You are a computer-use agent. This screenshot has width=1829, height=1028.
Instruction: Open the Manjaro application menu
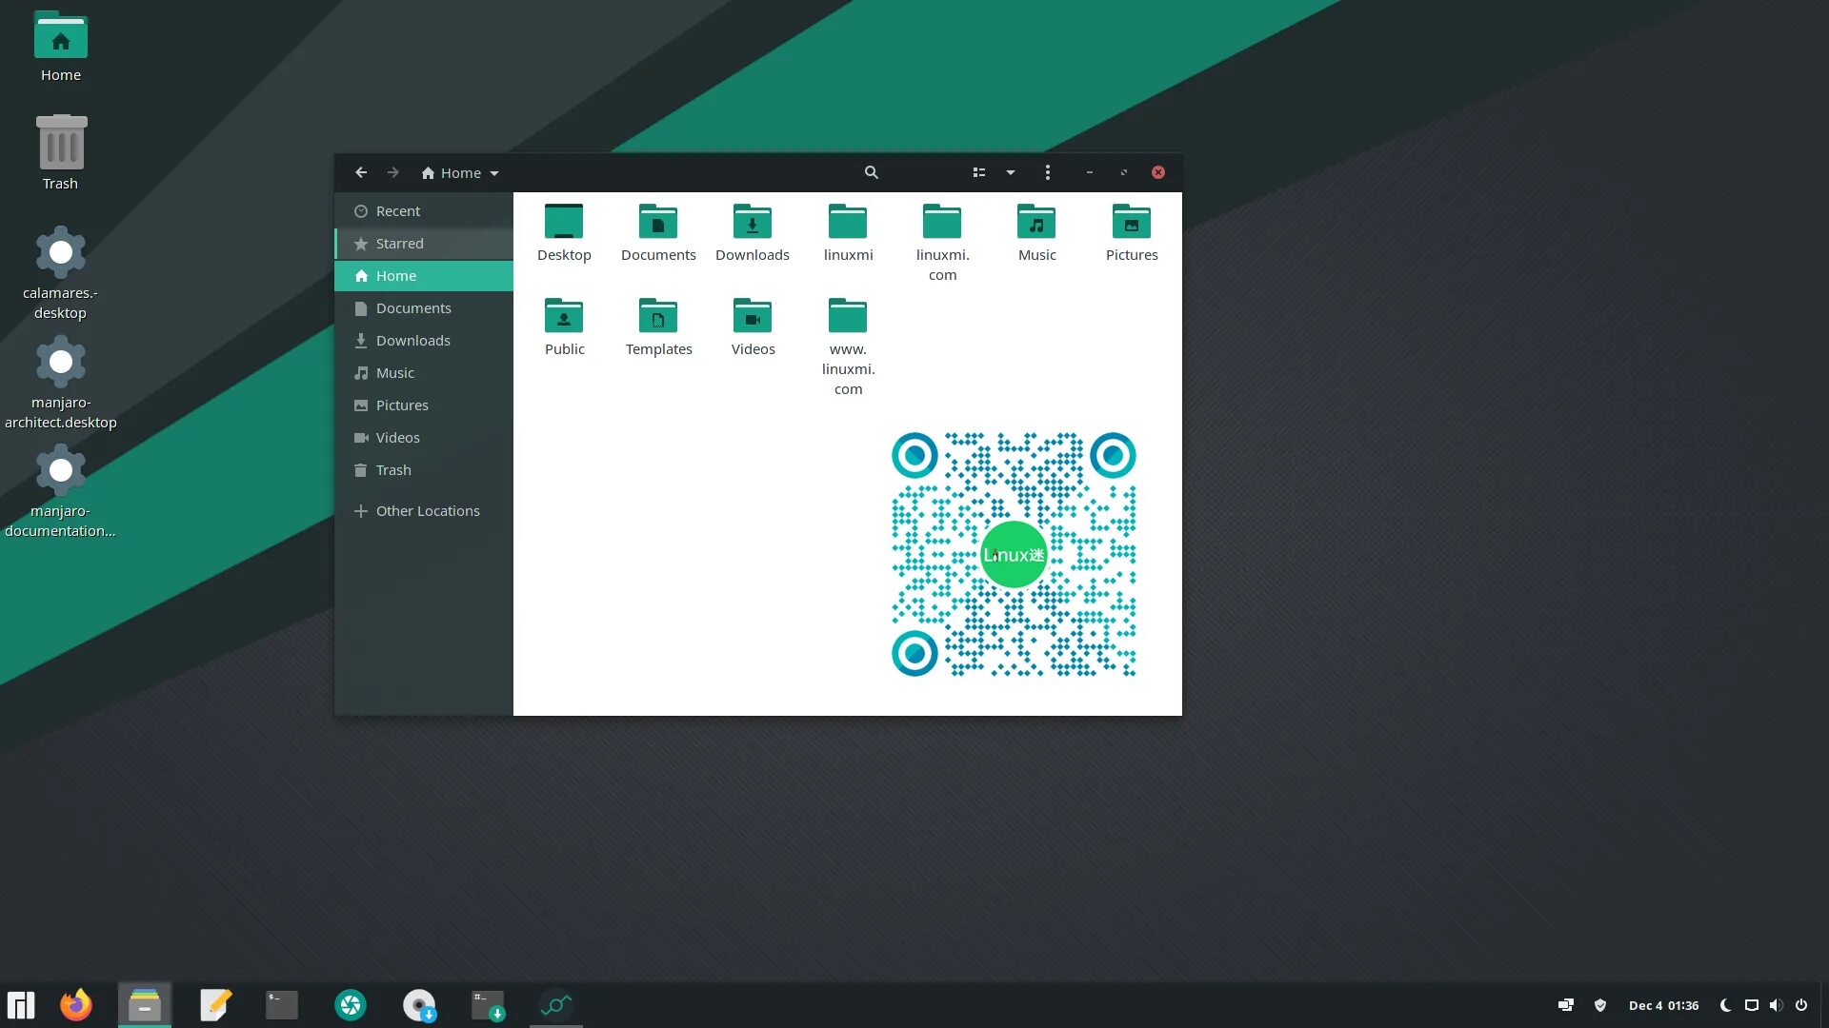(x=21, y=1005)
